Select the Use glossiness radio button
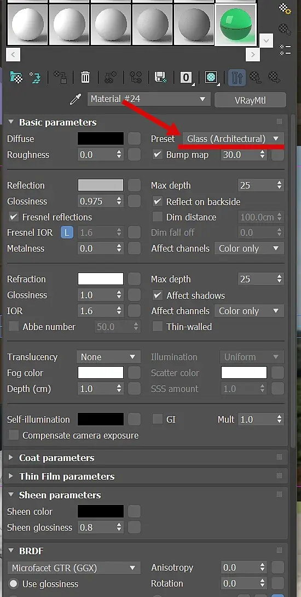The width and height of the screenshot is (301, 597). click(14, 584)
